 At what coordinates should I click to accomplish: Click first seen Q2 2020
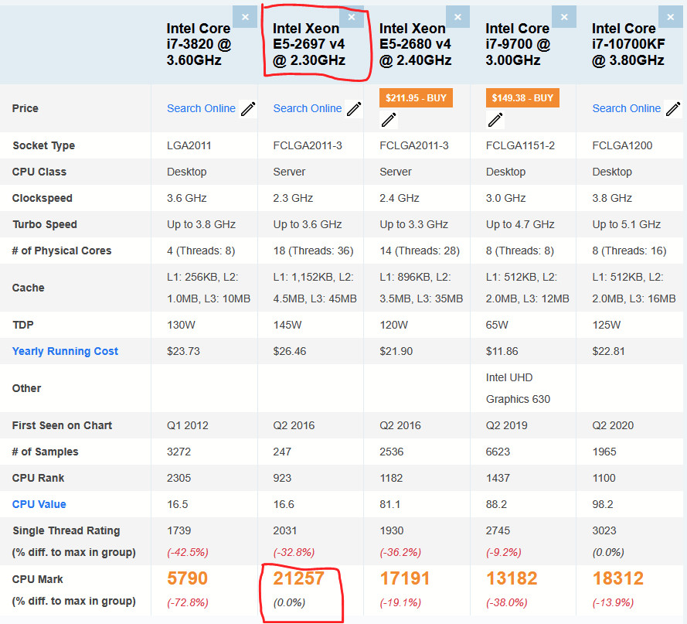[x=613, y=425]
